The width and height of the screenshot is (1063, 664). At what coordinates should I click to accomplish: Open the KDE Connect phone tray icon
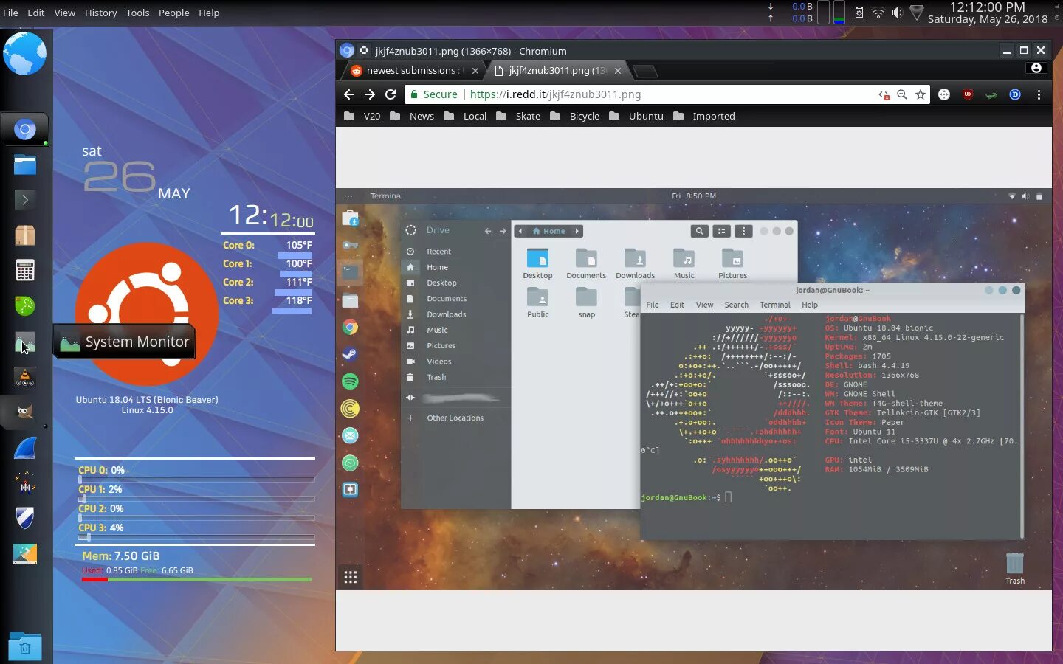tap(859, 13)
